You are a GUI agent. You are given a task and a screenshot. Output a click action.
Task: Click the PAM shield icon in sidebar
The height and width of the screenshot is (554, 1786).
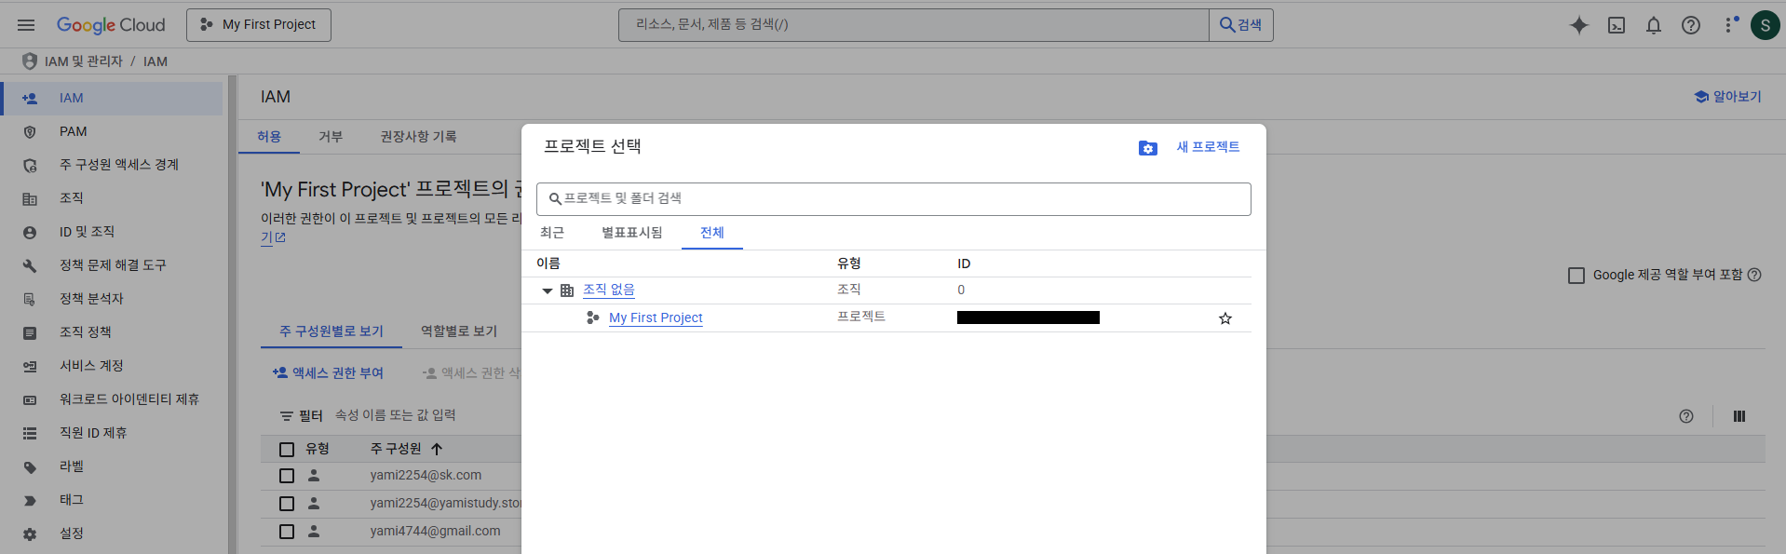[x=30, y=132]
